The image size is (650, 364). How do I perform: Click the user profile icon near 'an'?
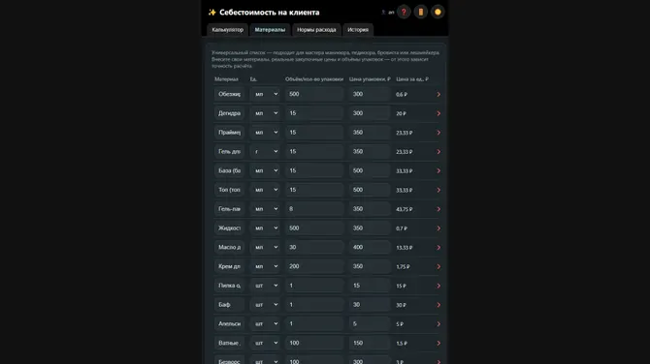point(383,13)
